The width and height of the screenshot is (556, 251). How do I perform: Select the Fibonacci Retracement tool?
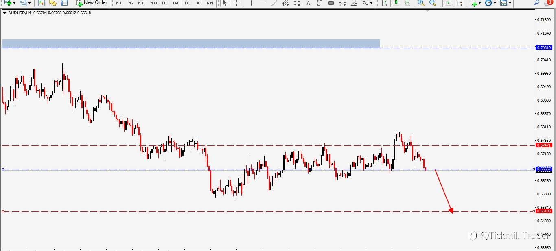pyautogui.click(x=297, y=3)
